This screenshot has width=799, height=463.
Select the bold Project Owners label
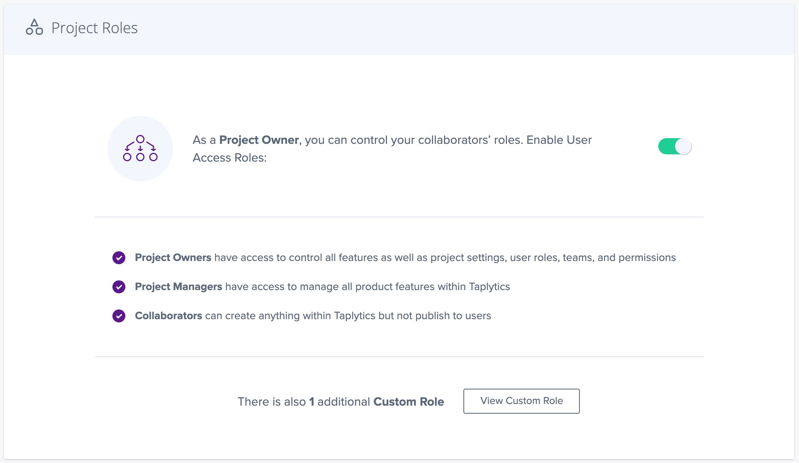173,258
